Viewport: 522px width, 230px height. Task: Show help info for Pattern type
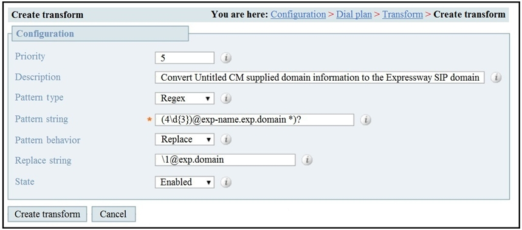(x=226, y=99)
